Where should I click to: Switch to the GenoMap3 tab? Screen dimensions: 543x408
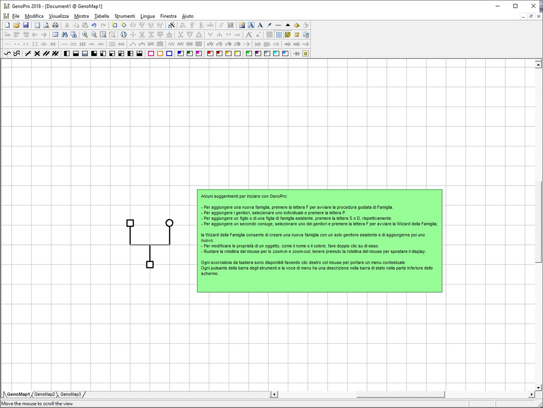(x=70, y=394)
